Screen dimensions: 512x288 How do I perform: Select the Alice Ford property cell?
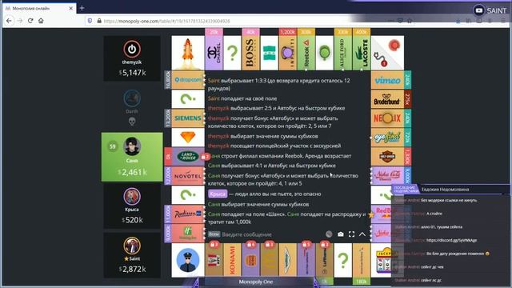point(343,53)
